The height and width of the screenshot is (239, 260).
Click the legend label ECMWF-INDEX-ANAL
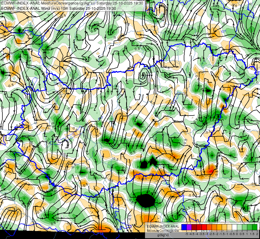[163, 227]
